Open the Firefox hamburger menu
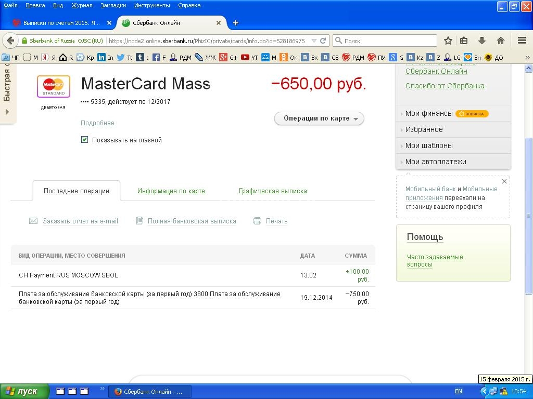Viewport: 533px width, 399px height. click(x=522, y=41)
